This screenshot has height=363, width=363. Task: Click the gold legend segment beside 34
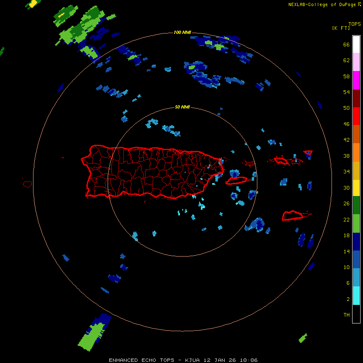(x=356, y=171)
